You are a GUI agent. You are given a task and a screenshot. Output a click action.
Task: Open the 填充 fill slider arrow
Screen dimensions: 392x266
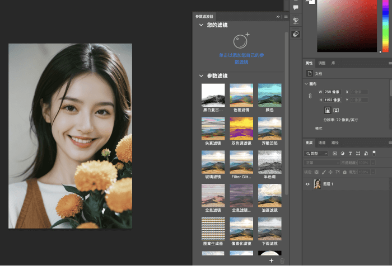tap(373, 172)
